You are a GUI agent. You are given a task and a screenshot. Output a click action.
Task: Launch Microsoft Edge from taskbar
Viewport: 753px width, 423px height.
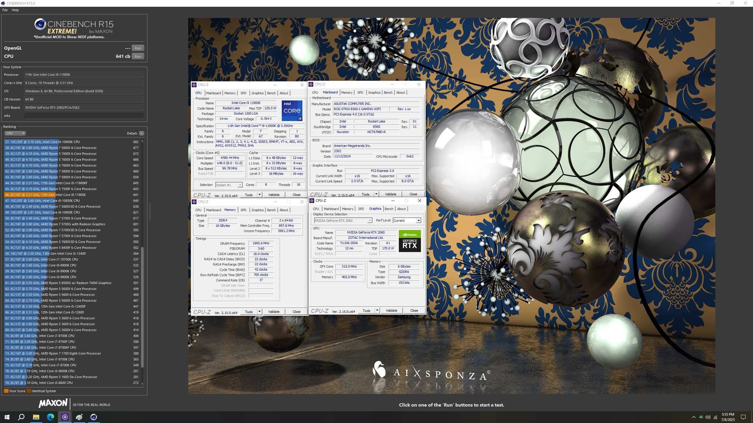[x=50, y=417]
